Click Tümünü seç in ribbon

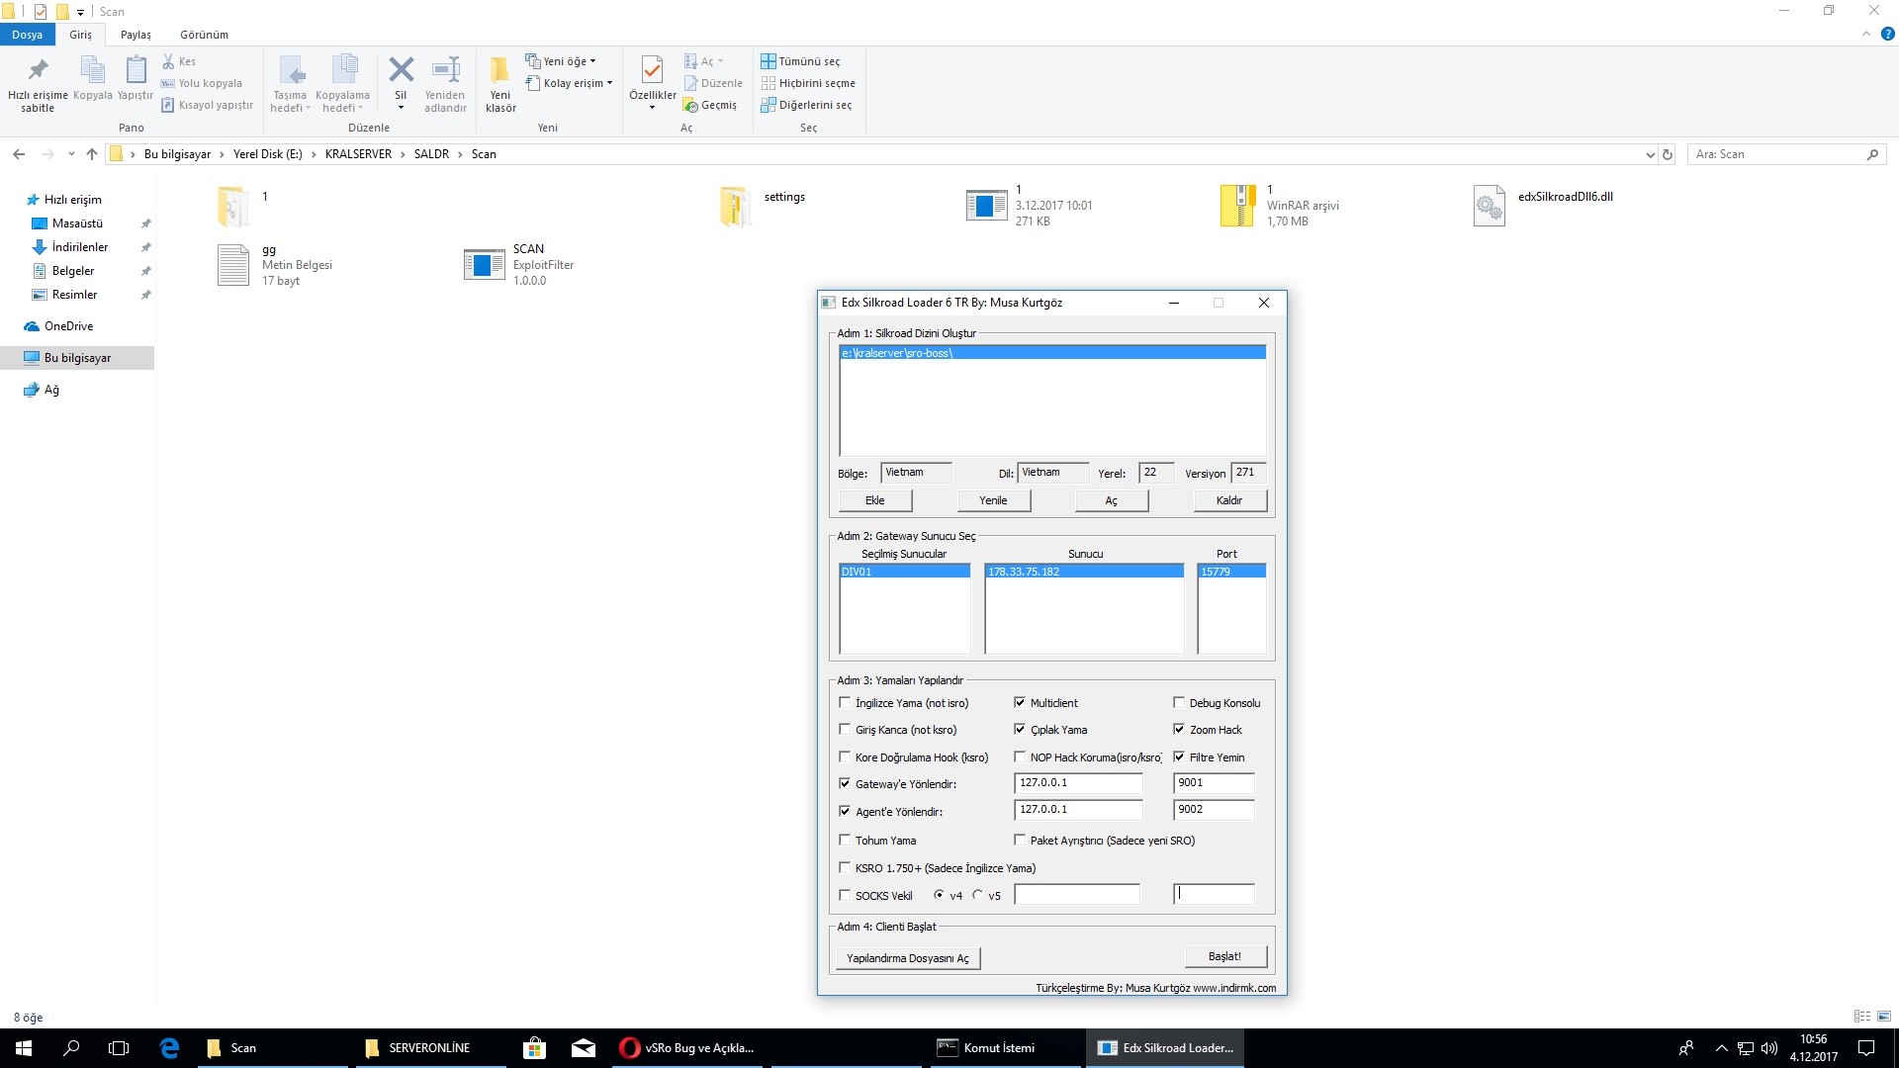(x=800, y=61)
